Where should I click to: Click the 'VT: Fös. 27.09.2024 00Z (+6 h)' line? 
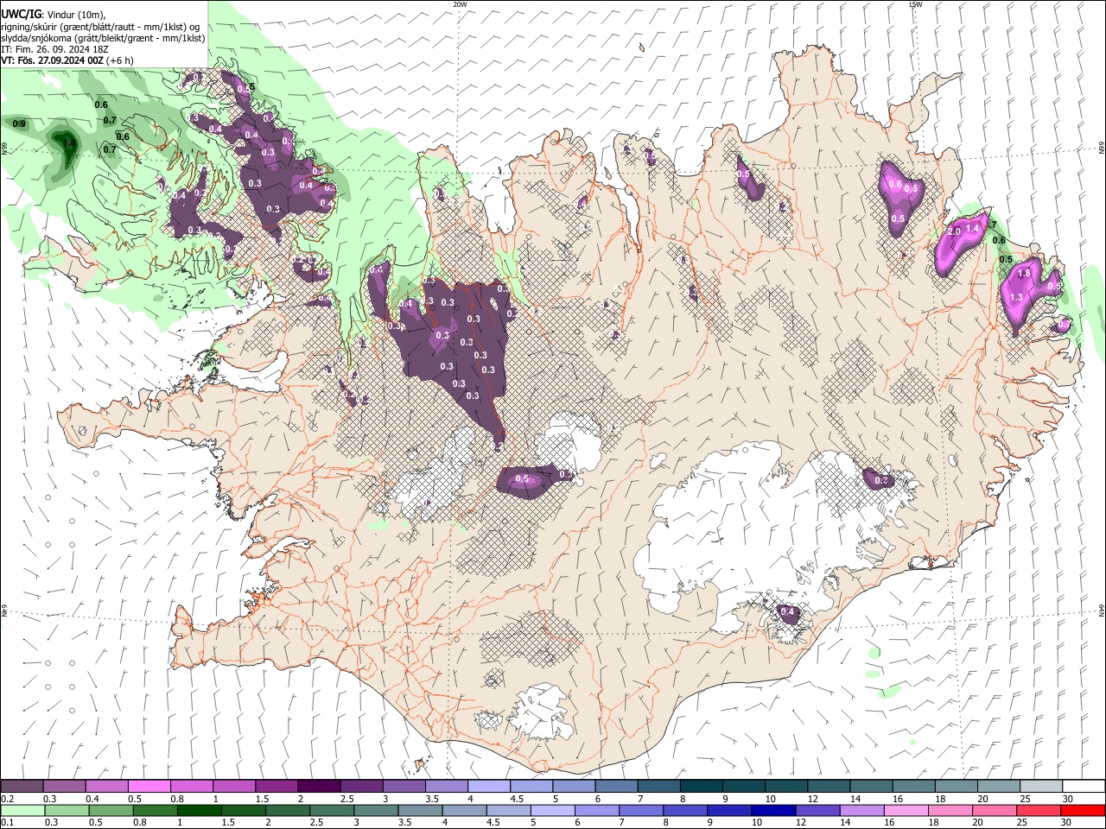(67, 60)
